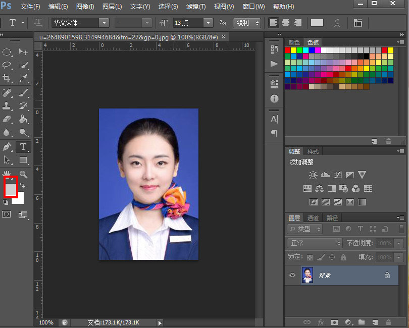Open the 锐利 anti-aliasing dropdown
Image resolution: width=409 pixels, height=328 pixels.
coord(247,23)
